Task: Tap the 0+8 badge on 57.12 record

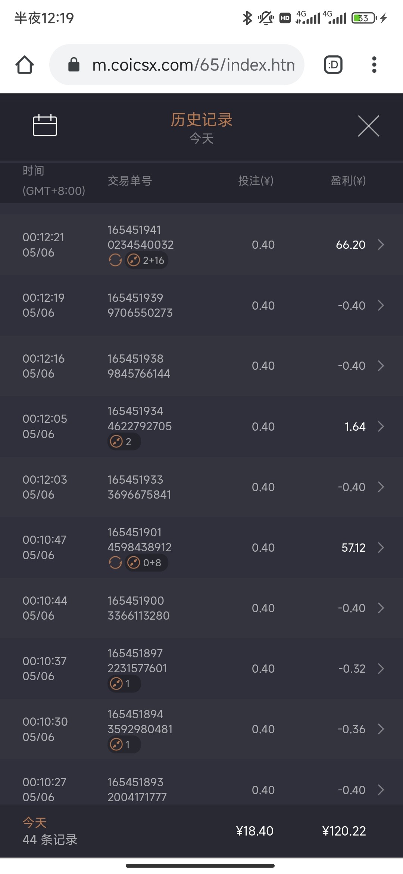Action: coord(146,562)
